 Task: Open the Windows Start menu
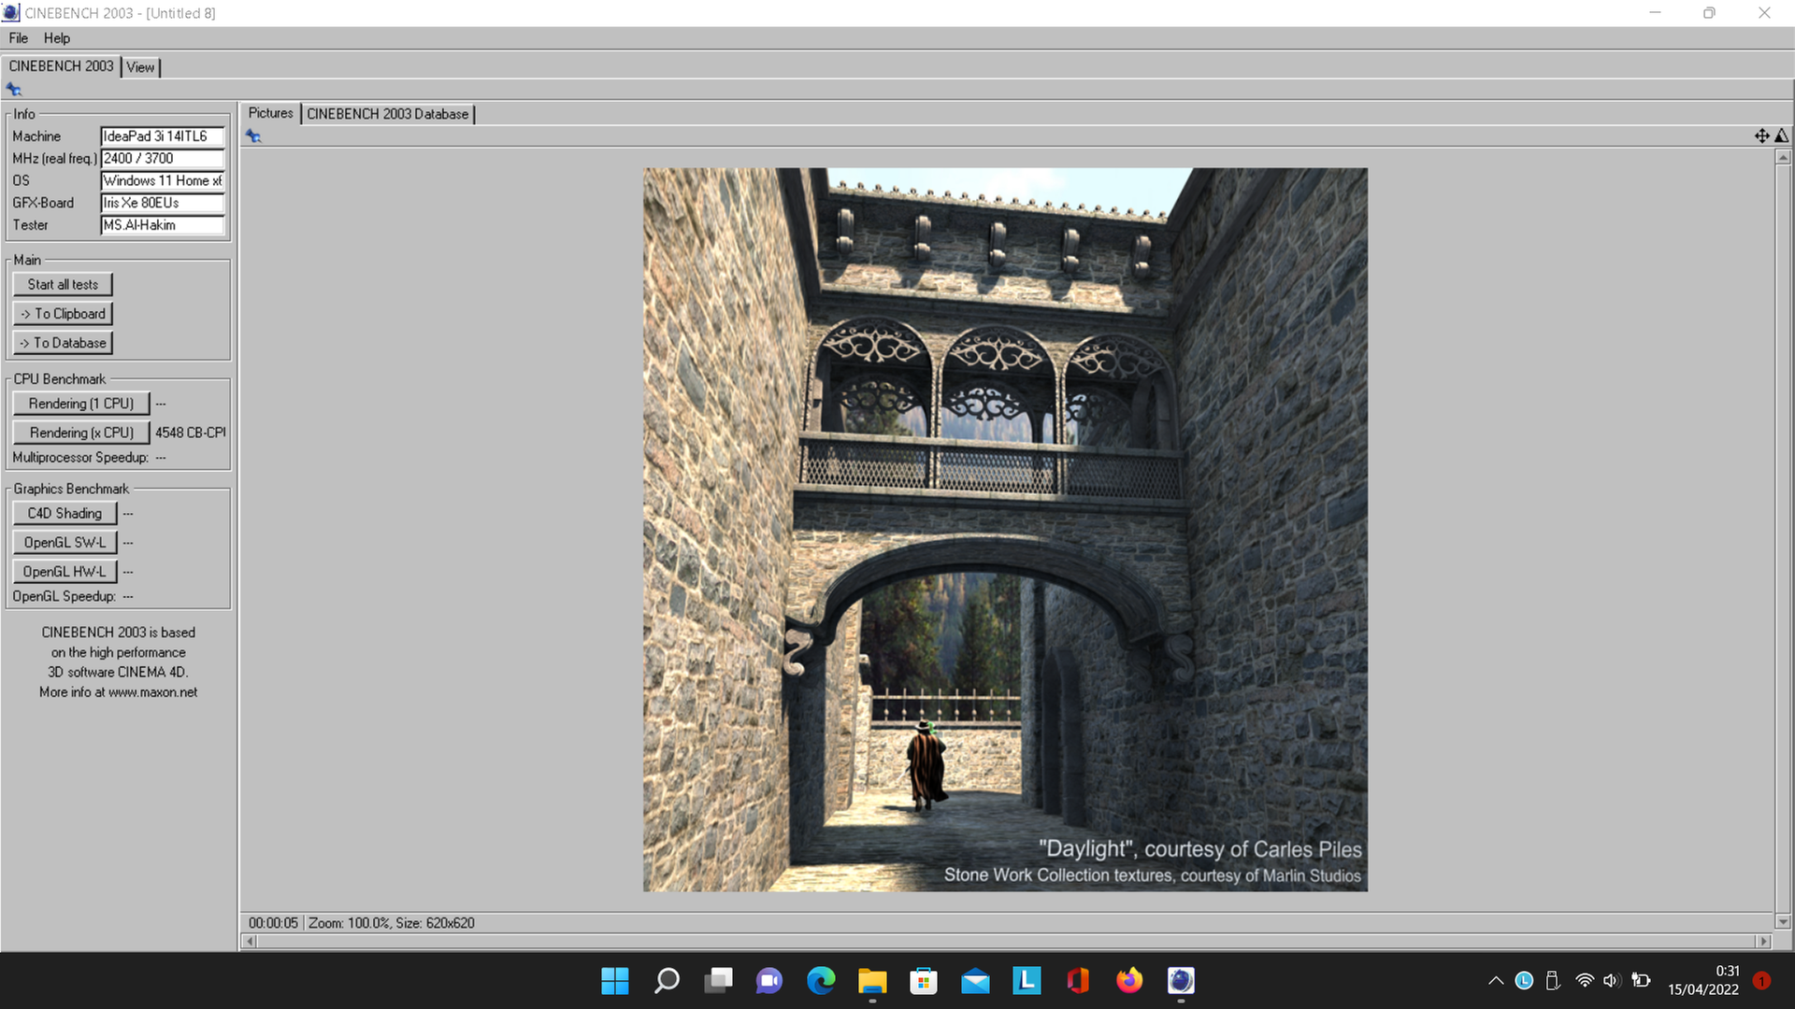click(x=615, y=981)
